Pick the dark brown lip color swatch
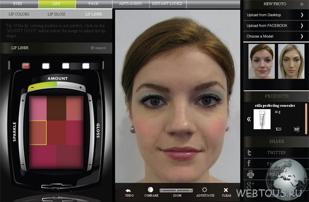This screenshot has height=202, width=309. point(56,108)
